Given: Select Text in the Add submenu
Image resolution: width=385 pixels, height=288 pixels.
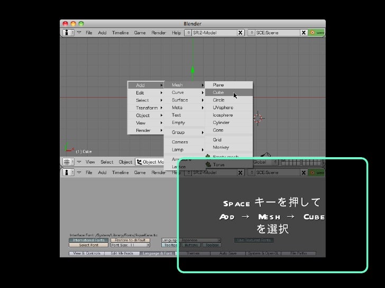Looking at the screenshot, I should pyautogui.click(x=185, y=115).
